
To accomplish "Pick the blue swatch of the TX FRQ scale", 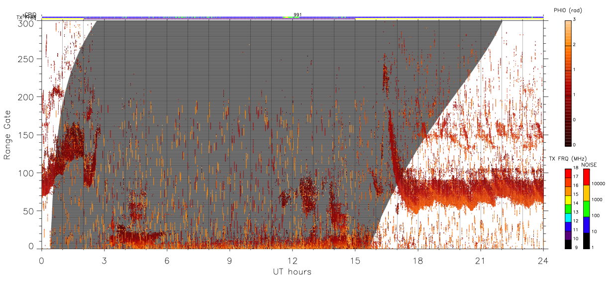I will pos(568,227).
